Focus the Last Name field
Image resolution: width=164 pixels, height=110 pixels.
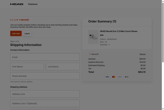tap(63, 67)
